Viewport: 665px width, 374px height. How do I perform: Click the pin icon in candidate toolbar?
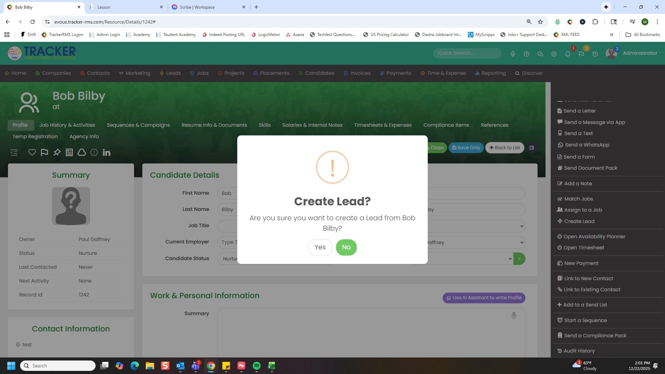point(57,152)
